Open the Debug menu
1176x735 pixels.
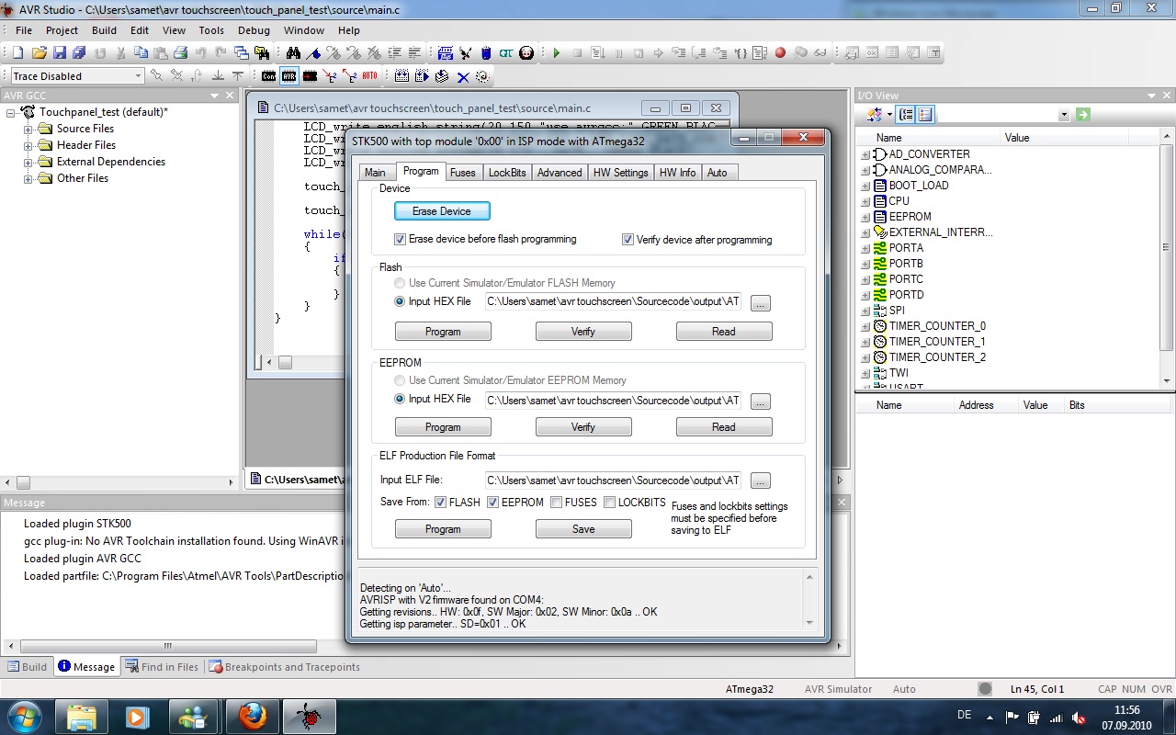point(254,30)
